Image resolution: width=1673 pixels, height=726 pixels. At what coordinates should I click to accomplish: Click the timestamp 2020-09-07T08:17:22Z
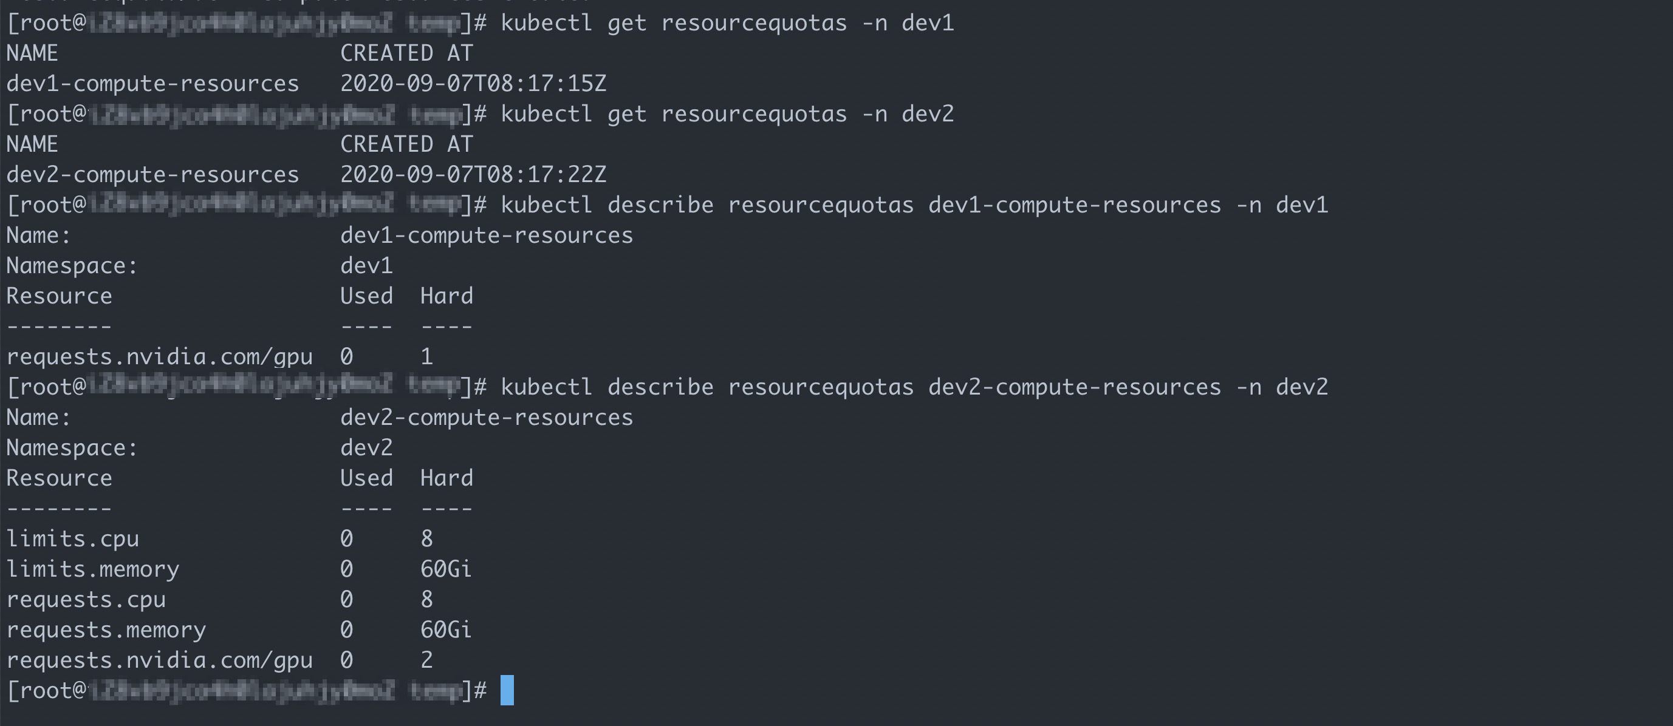pyautogui.click(x=473, y=175)
